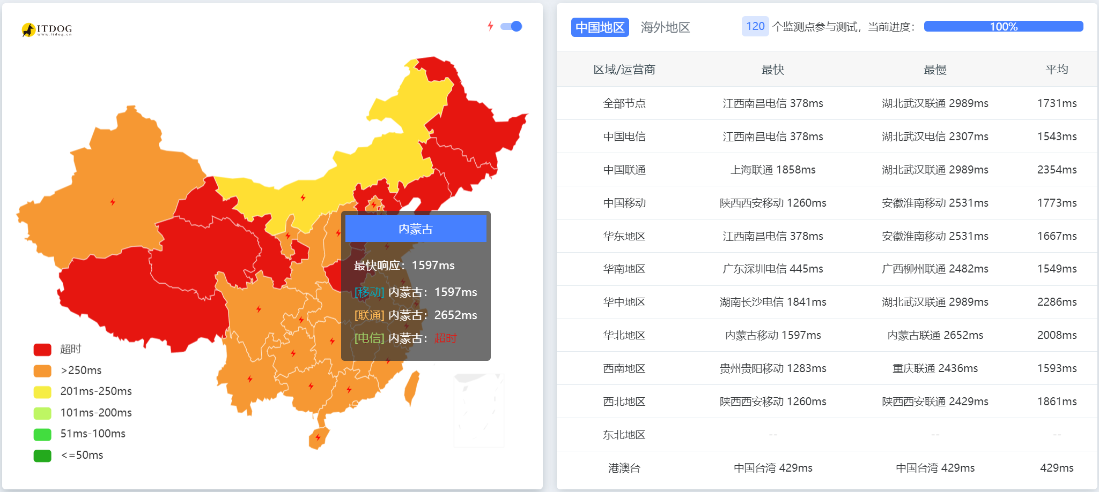This screenshot has height=492, width=1099.
Task: Click the lightning marker on Hainan island
Action: [x=318, y=437]
